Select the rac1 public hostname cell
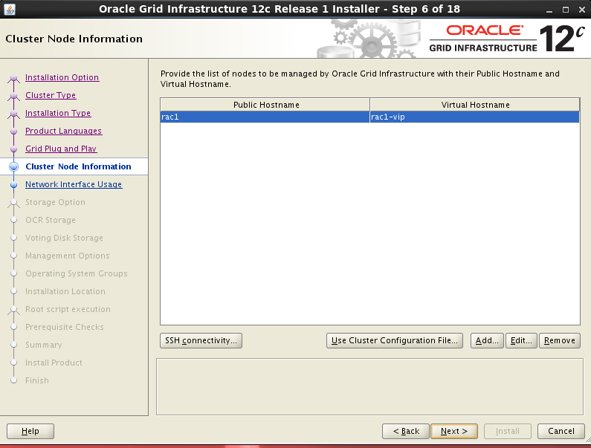591x448 pixels. [x=265, y=117]
